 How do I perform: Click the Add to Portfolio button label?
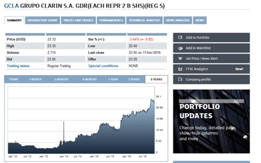[x=198, y=37]
